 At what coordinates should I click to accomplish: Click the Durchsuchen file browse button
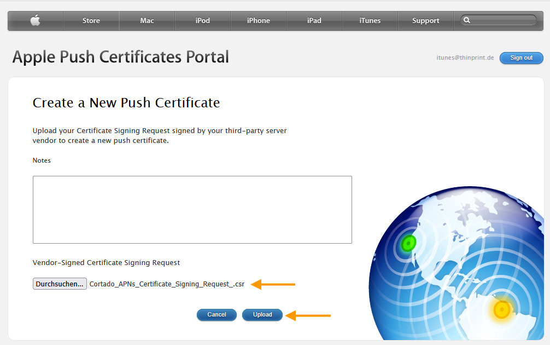tap(59, 283)
